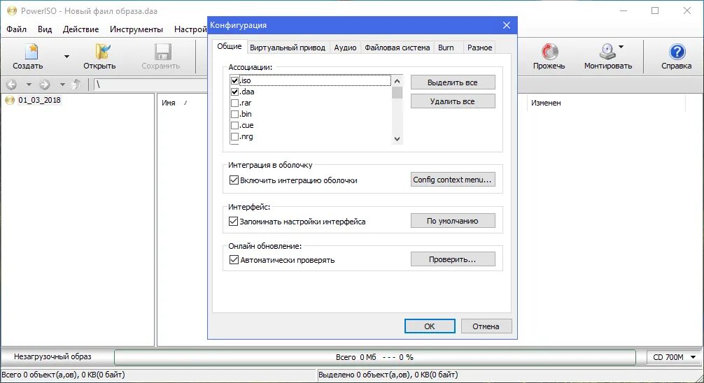Toggle Включить интеграцию оболочки checkbox
This screenshot has height=383, width=704.
(x=234, y=180)
